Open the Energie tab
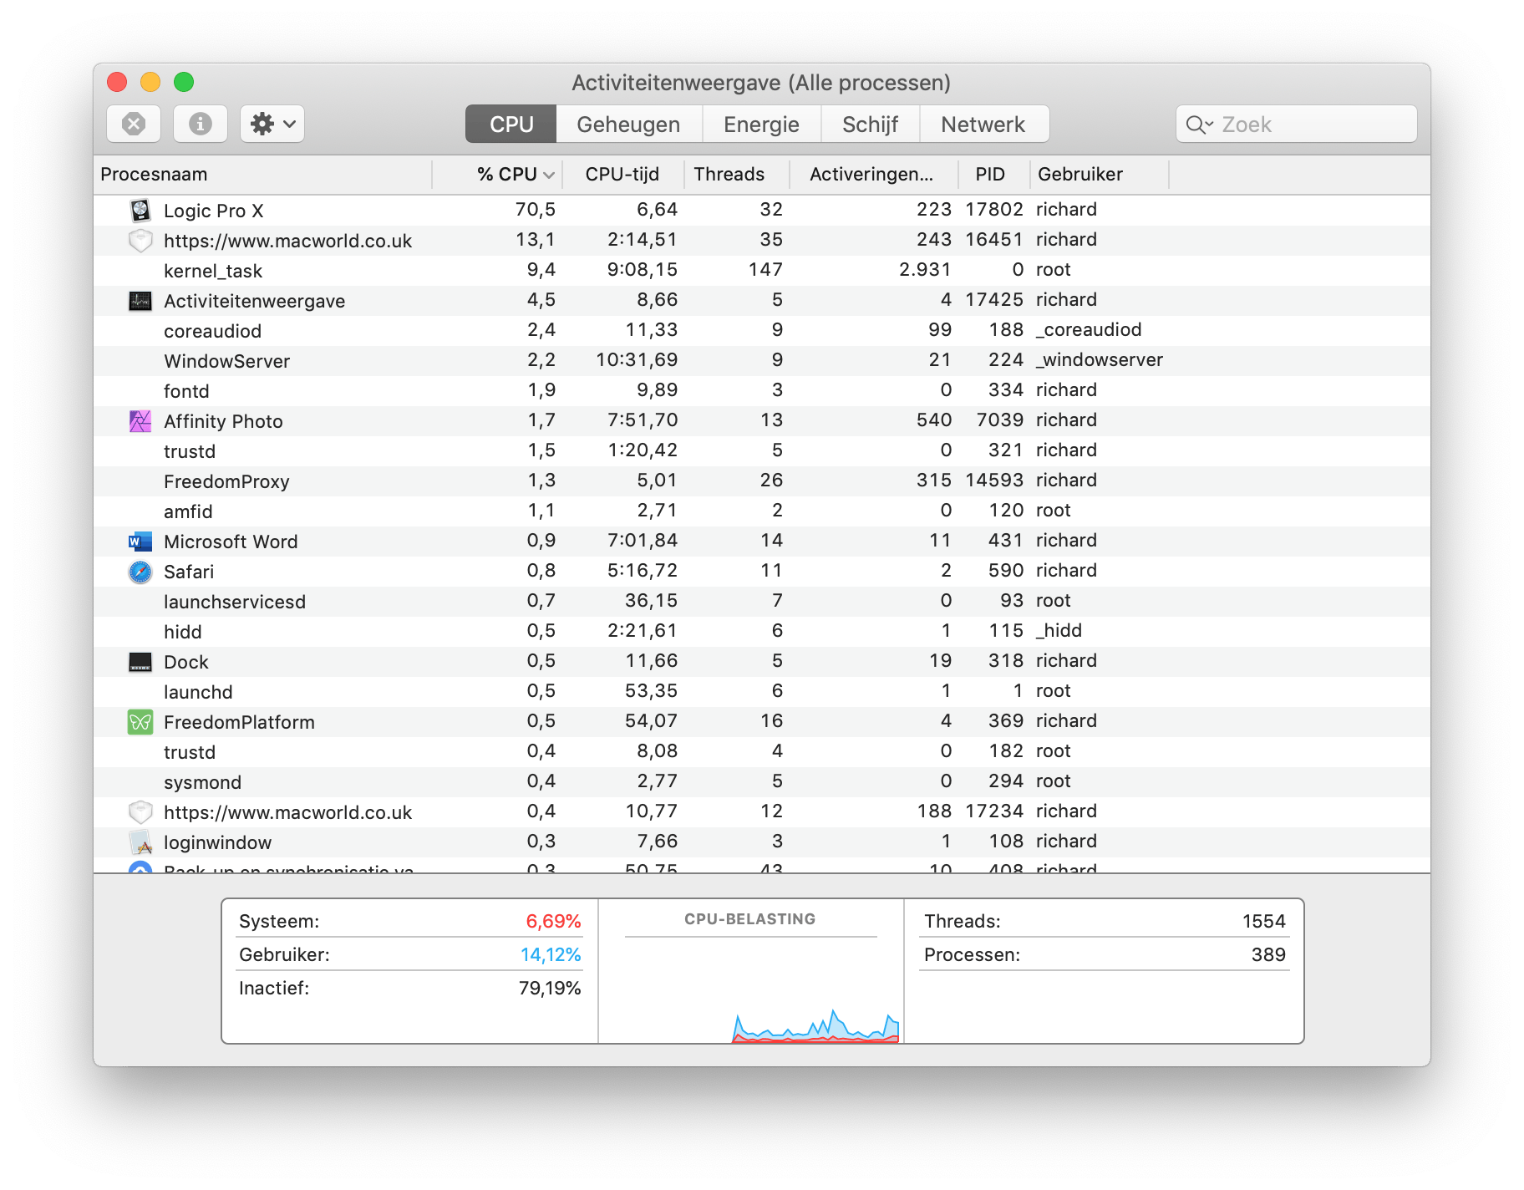Screen dimensions: 1524x1190 tap(761, 125)
